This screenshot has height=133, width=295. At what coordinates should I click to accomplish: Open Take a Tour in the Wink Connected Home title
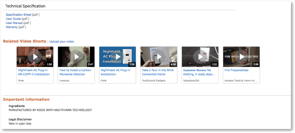(x=158, y=72)
